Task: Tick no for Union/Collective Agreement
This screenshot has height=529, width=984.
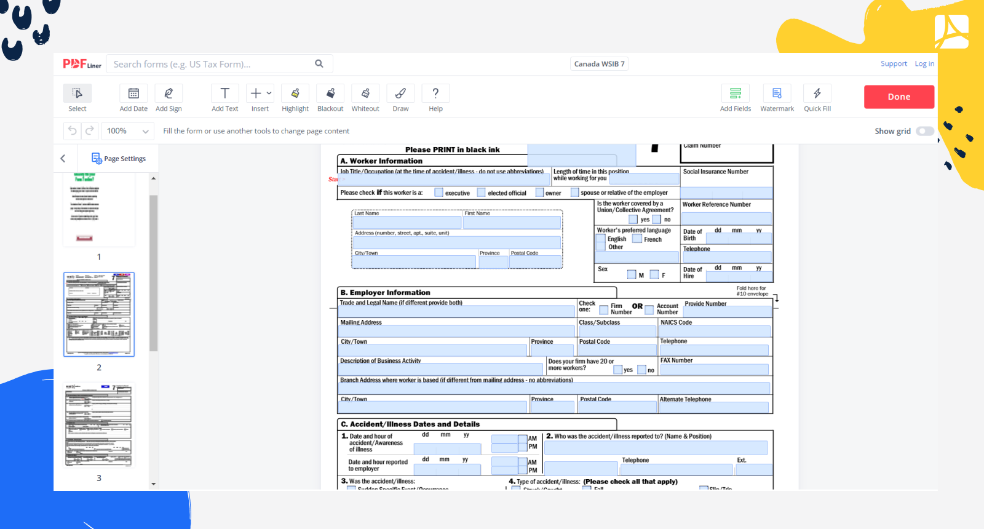Action: (657, 219)
